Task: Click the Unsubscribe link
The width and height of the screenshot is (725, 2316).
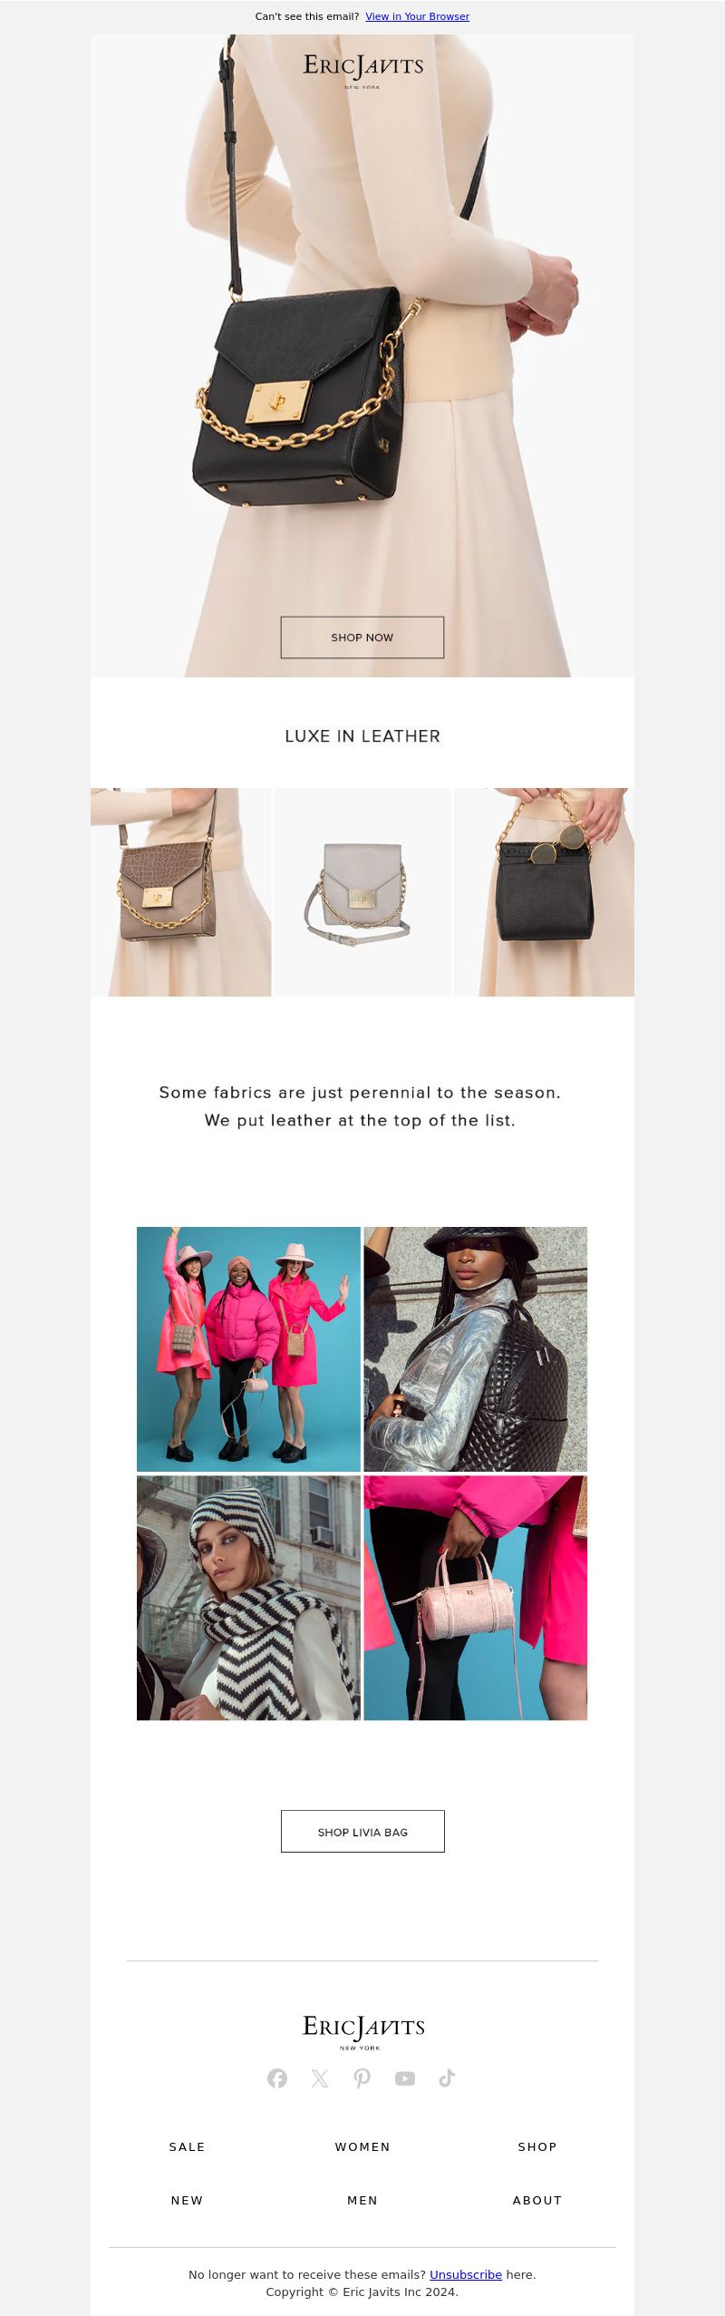Action: (466, 2274)
